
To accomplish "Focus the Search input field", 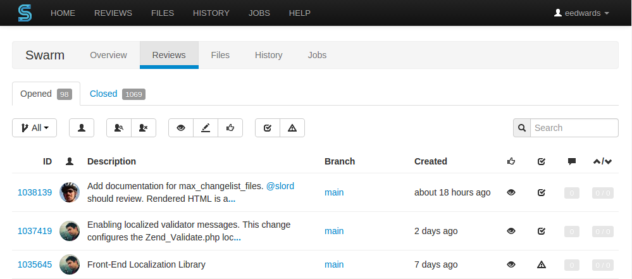I will (x=574, y=128).
